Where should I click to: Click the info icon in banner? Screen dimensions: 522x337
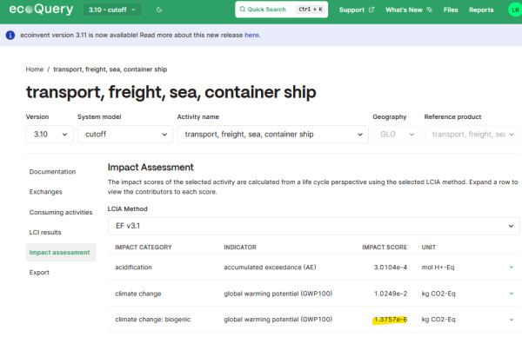(10, 35)
